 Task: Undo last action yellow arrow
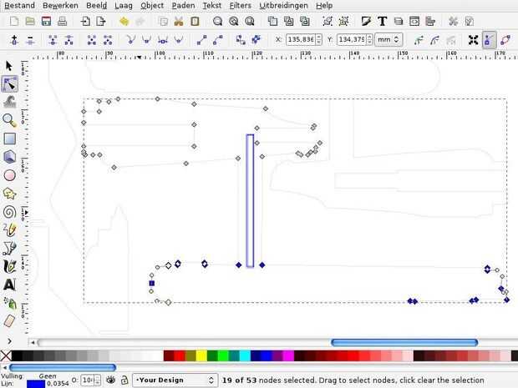[124, 22]
